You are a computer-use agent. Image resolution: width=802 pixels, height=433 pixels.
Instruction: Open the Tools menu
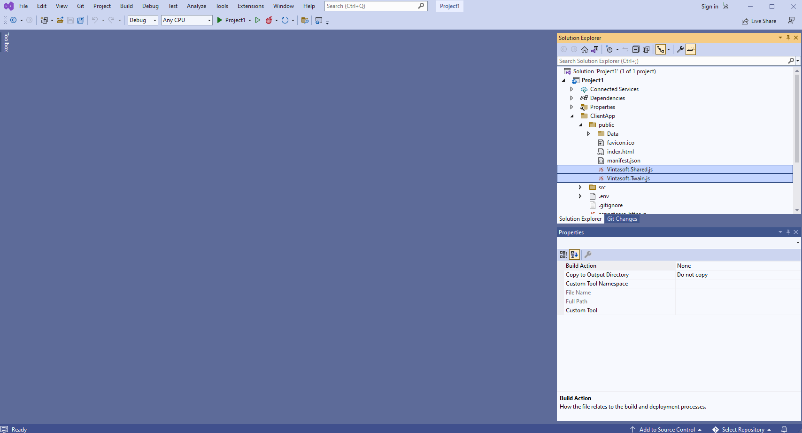pyautogui.click(x=222, y=6)
